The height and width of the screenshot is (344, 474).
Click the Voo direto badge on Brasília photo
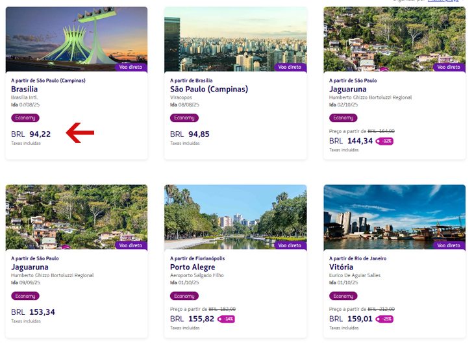click(131, 67)
